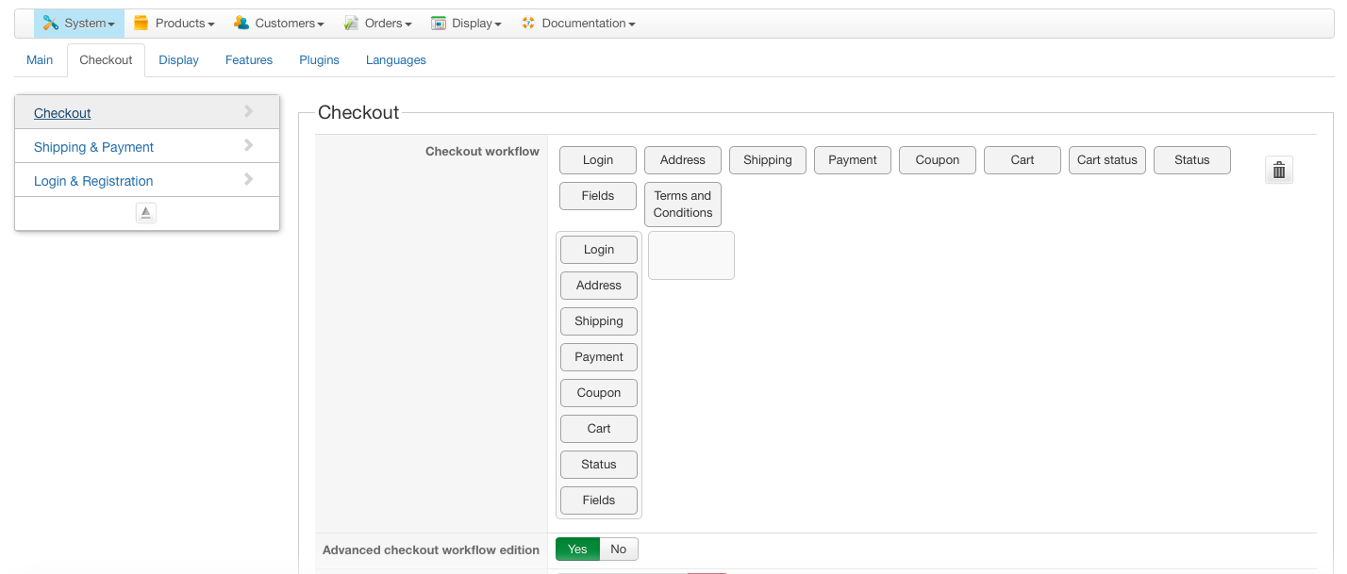Open the Documentation dropdown menu

(x=588, y=24)
